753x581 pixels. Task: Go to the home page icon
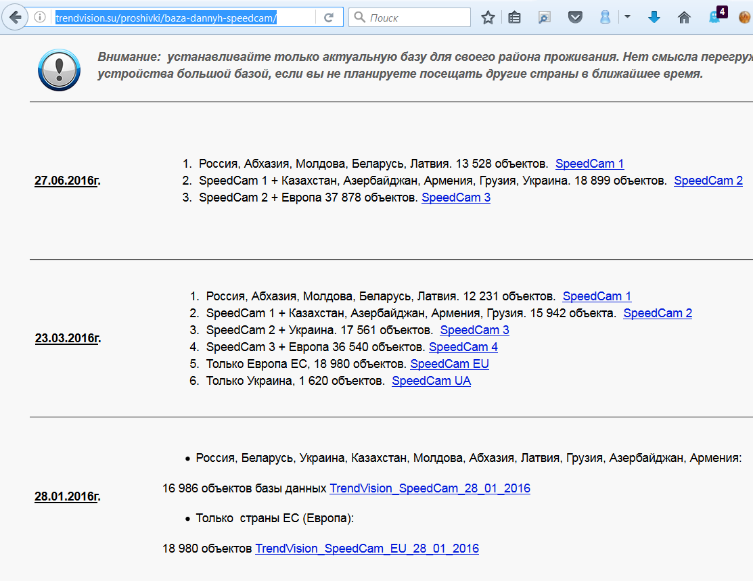[x=684, y=18]
